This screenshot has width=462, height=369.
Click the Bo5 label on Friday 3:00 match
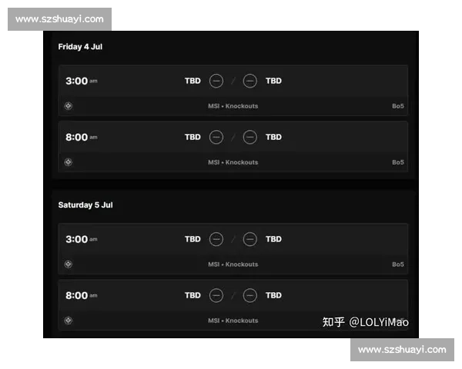coord(398,106)
